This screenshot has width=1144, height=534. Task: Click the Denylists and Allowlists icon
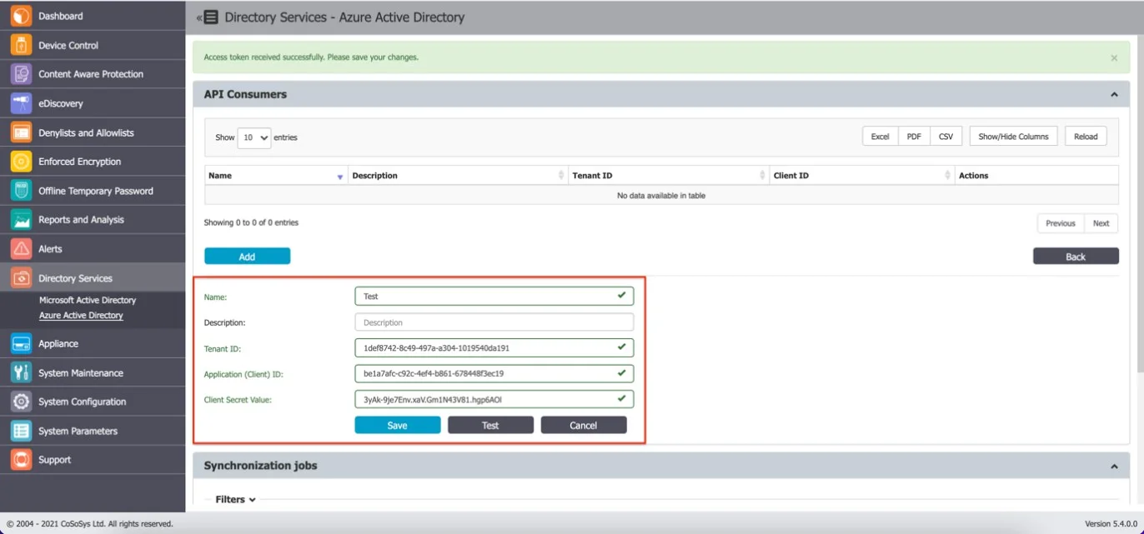pyautogui.click(x=22, y=132)
